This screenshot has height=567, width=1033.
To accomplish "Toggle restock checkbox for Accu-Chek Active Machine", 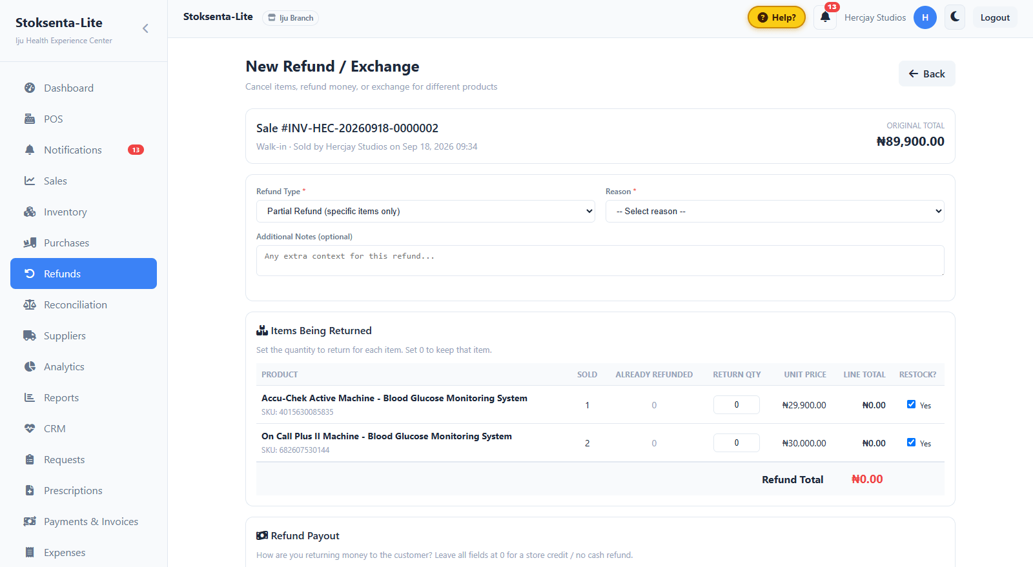I will point(911,404).
